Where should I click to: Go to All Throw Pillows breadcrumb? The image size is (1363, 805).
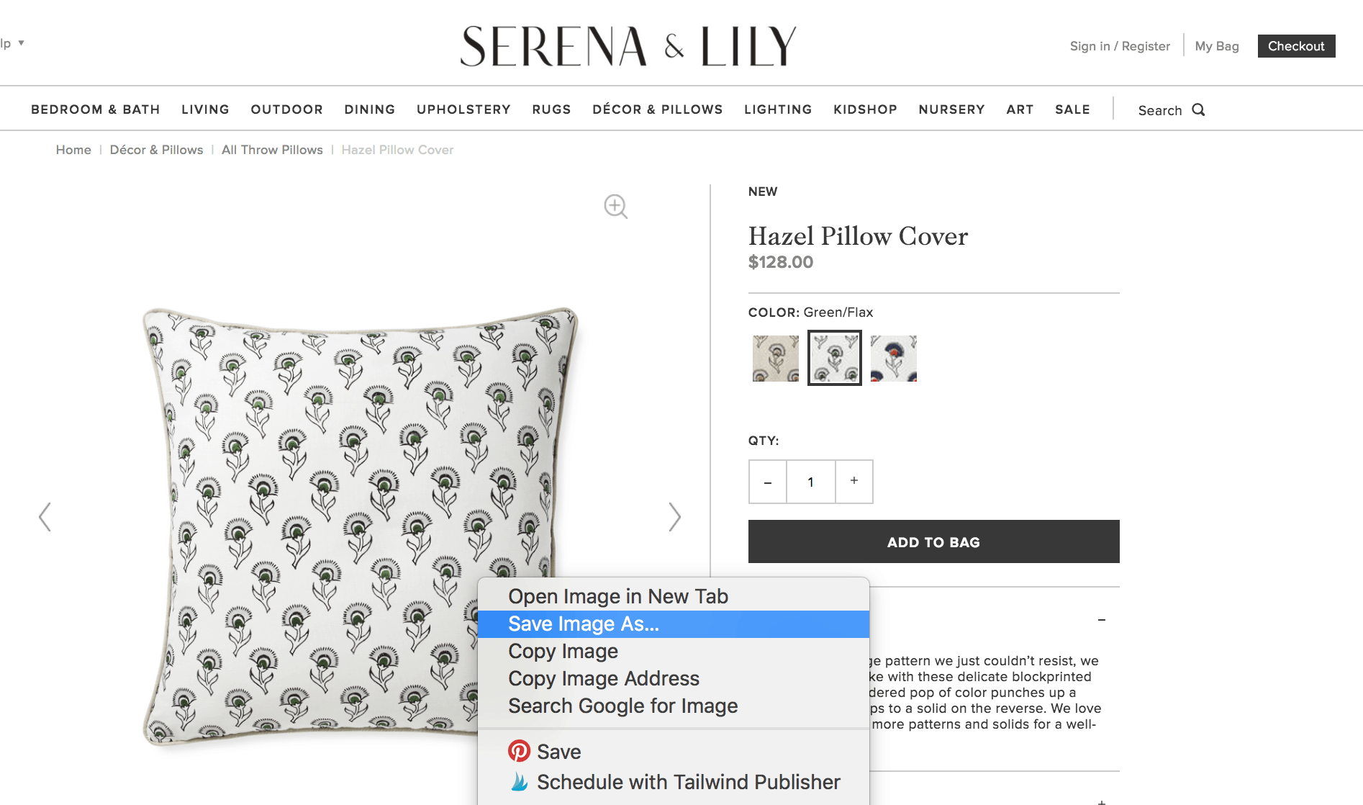coord(272,150)
